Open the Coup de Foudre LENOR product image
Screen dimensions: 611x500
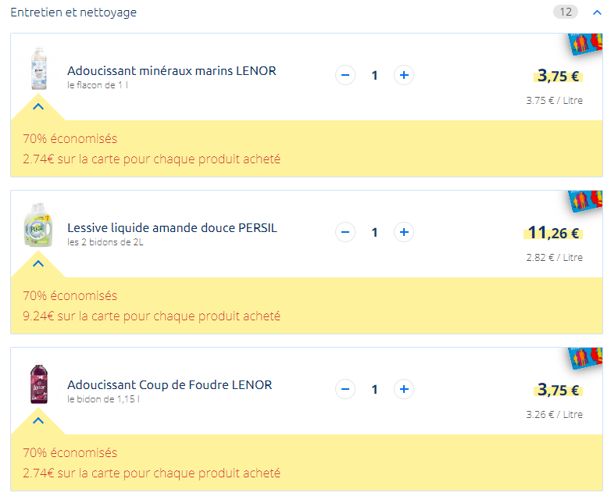pyautogui.click(x=39, y=382)
